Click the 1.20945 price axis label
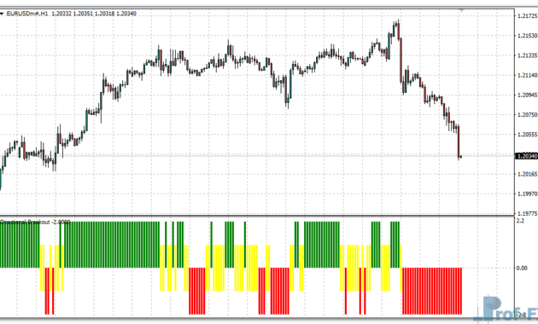The image size is (538, 324). coord(528,95)
